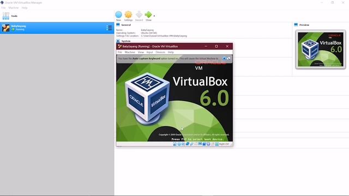Open Help menu in BabySayang VM window

click(171, 52)
